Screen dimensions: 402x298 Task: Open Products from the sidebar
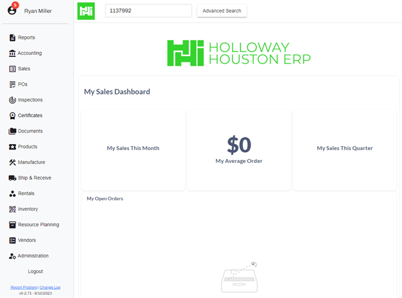click(x=28, y=147)
